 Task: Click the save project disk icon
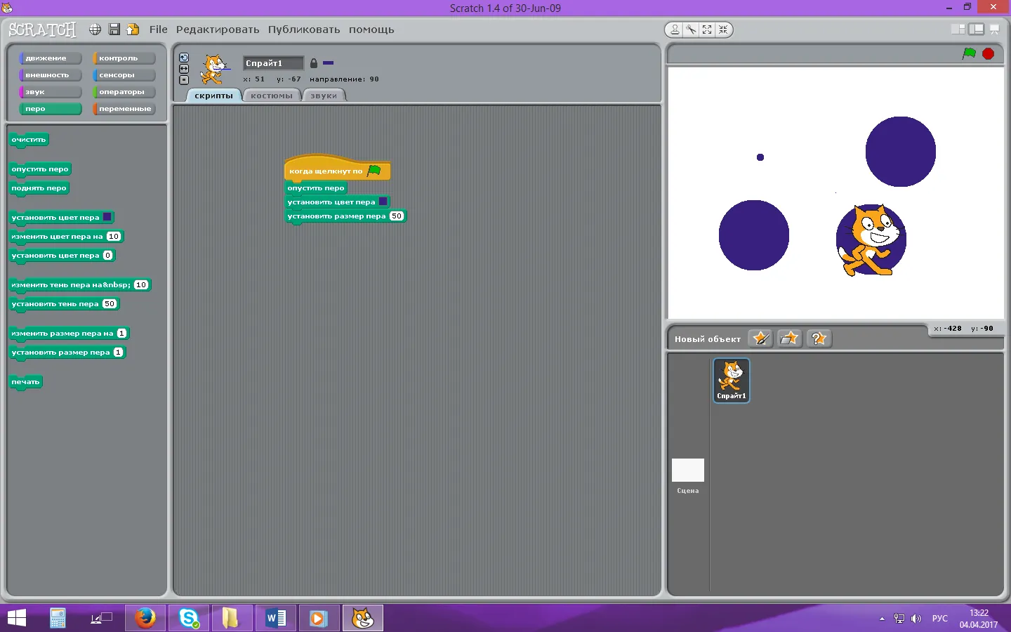114,29
